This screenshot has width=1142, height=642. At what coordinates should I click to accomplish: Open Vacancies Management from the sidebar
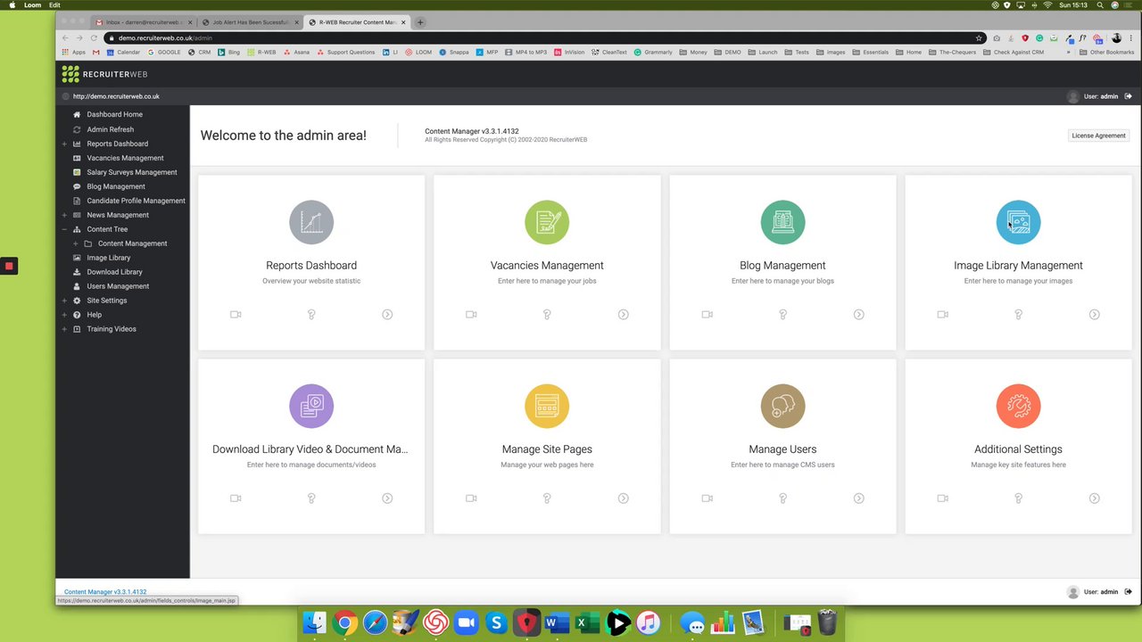pos(125,158)
